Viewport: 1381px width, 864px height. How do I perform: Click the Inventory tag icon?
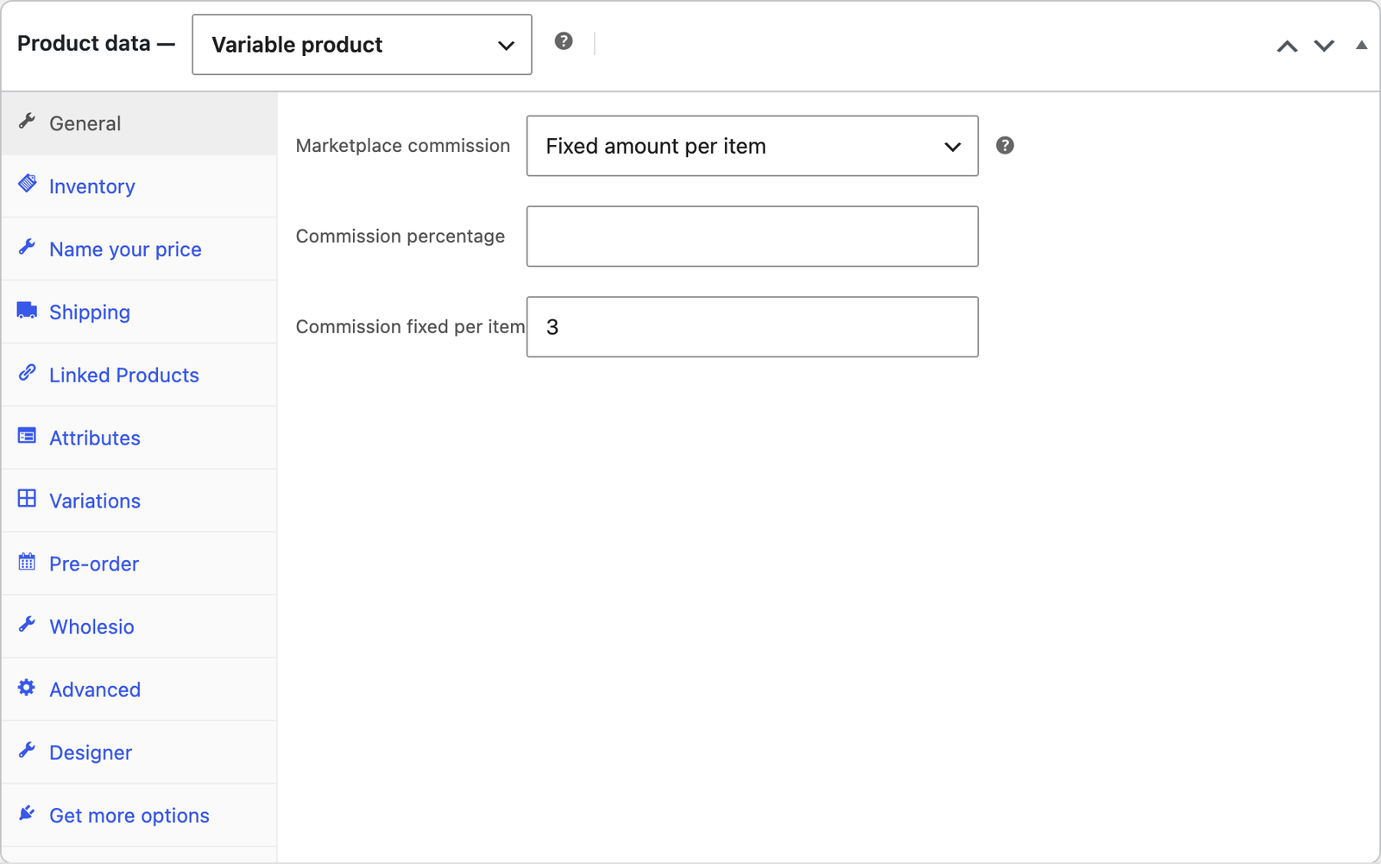pyautogui.click(x=28, y=184)
